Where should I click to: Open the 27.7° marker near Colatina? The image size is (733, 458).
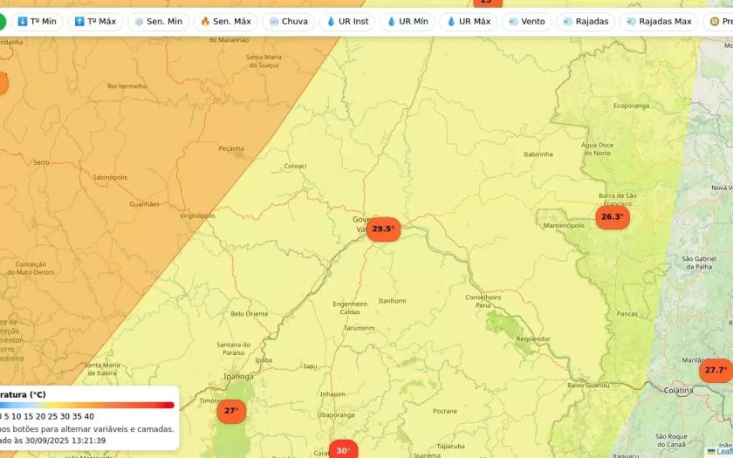[716, 371]
